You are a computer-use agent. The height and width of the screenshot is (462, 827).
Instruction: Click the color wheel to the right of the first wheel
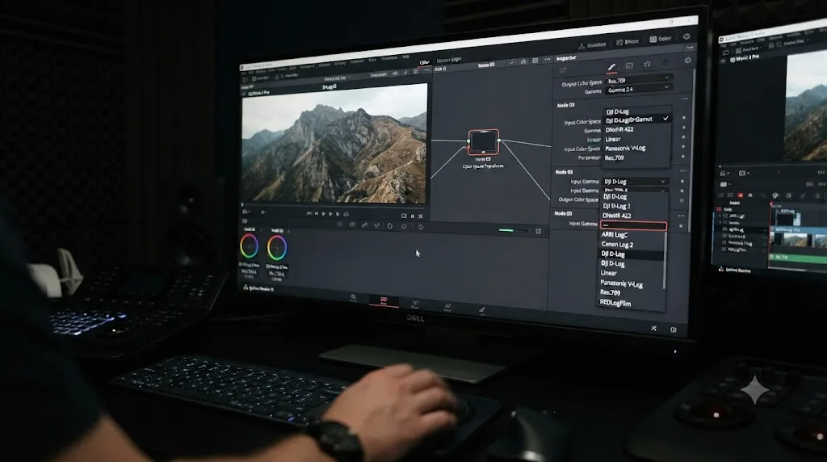click(x=277, y=247)
